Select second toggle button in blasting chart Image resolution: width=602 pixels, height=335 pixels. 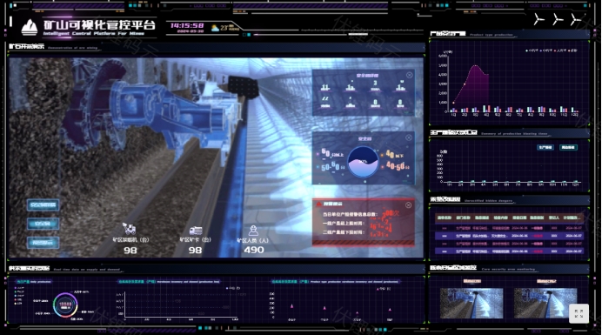click(x=568, y=148)
